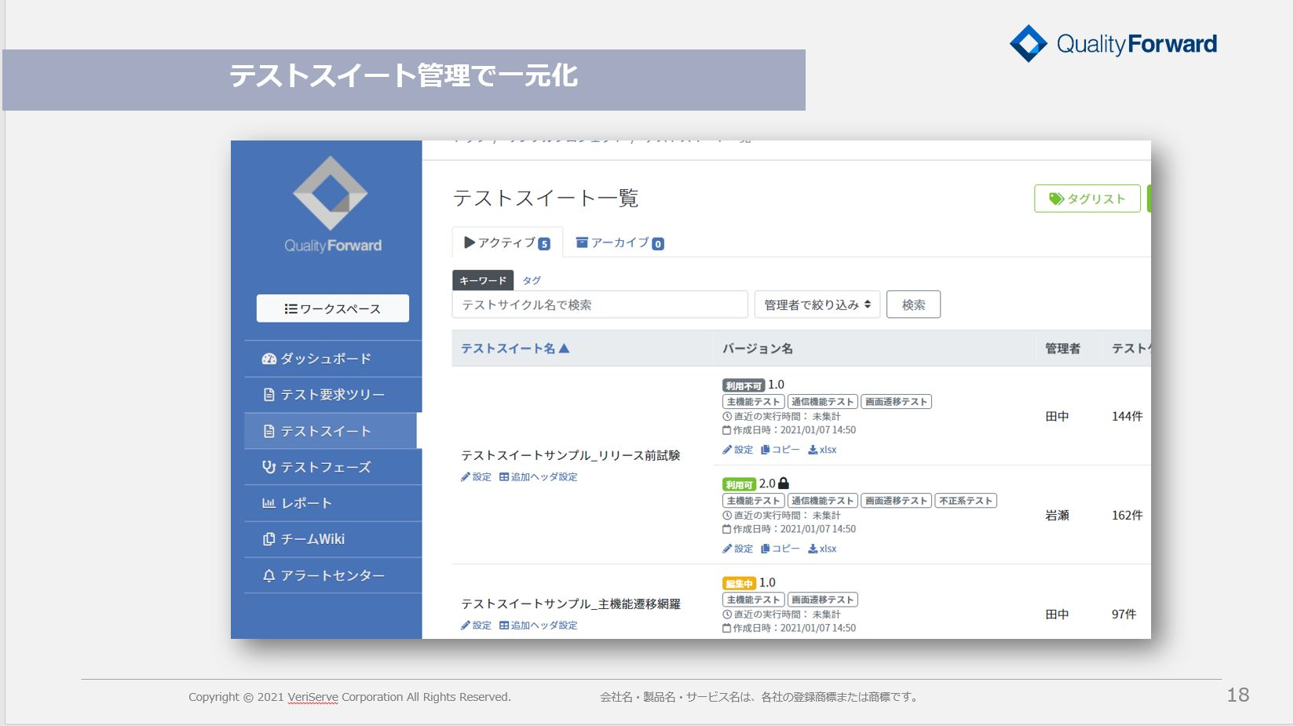Open テスト要求ツリー in the sidebar
Image resolution: width=1294 pixels, height=726 pixels.
click(x=333, y=395)
